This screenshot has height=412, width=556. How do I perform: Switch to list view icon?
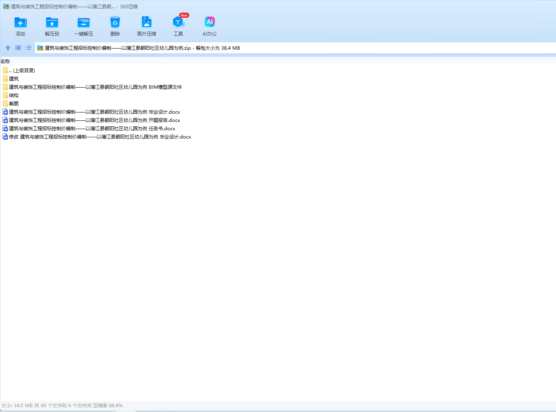pos(28,48)
